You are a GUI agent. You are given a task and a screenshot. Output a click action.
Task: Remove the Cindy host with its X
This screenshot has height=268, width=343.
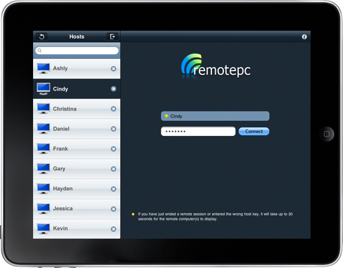click(114, 89)
